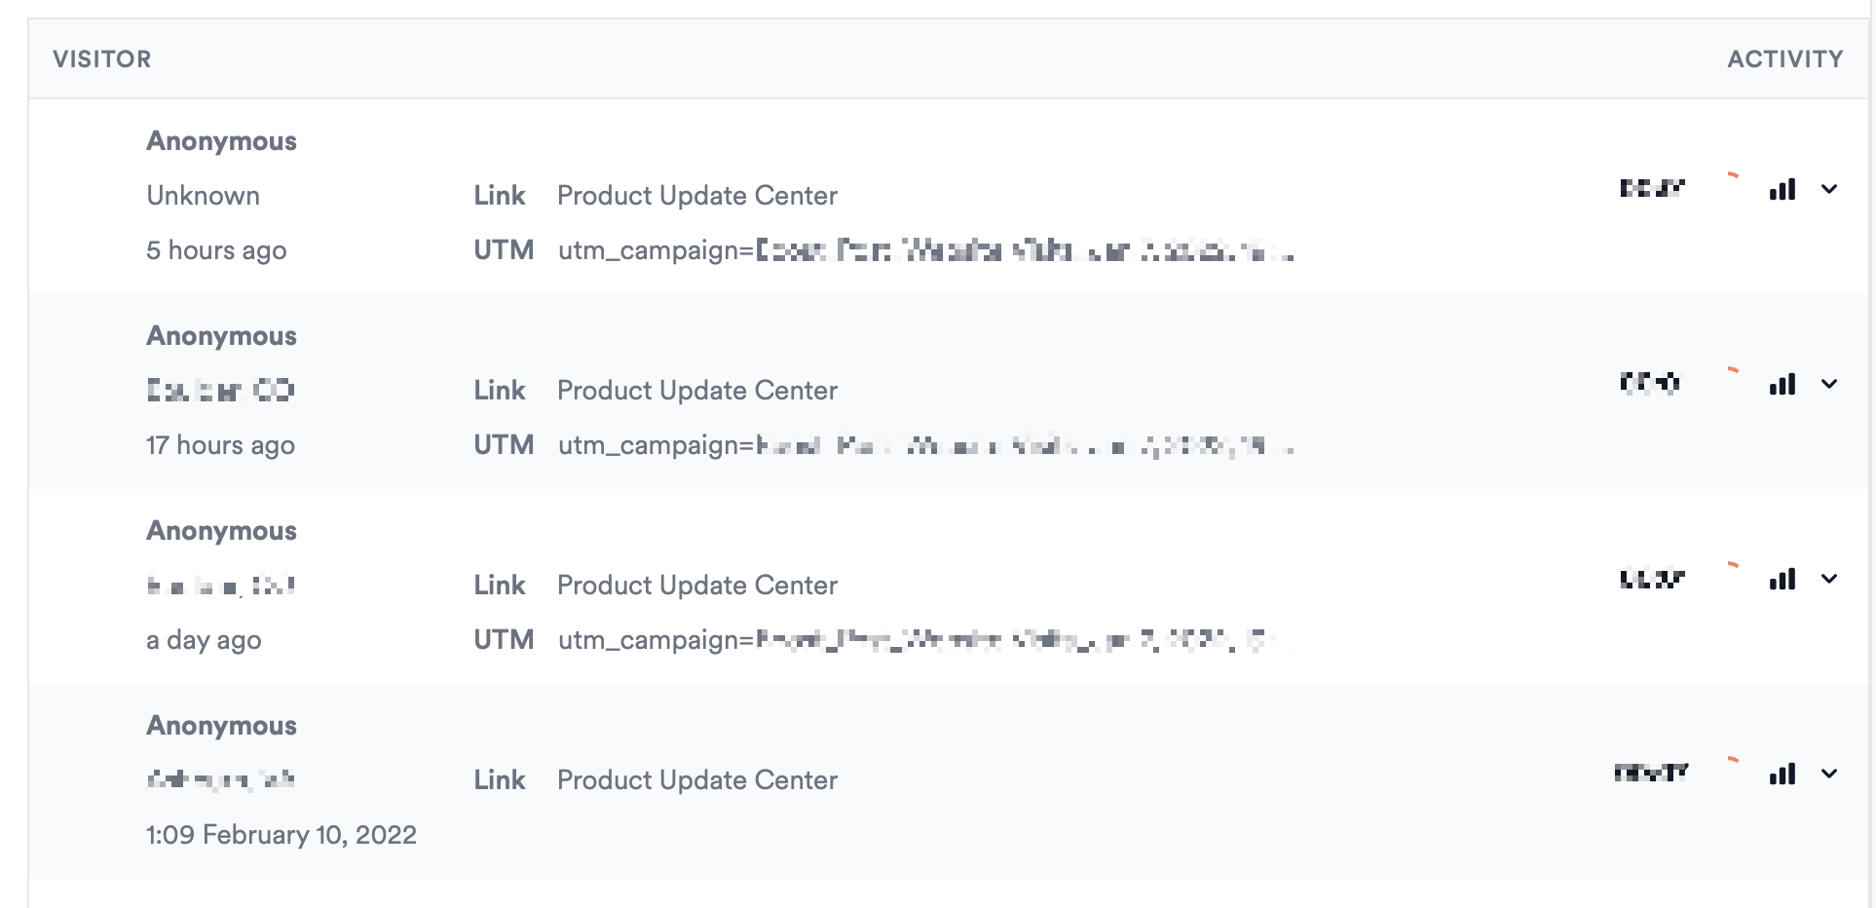The image size is (1876, 908).
Task: Select the Anonymous visitor seen 17 hours ago
Action: [x=221, y=336]
